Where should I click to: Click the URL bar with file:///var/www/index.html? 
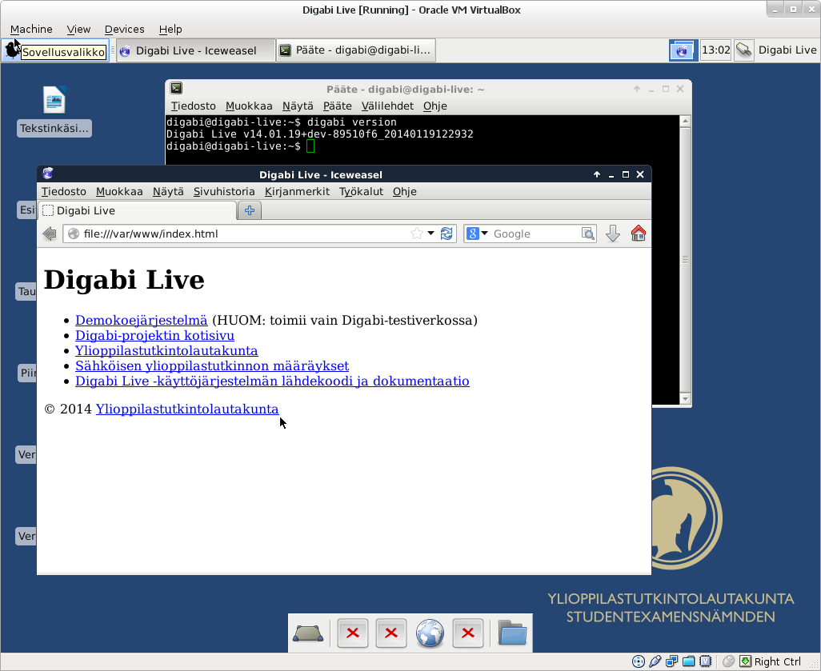pos(246,234)
